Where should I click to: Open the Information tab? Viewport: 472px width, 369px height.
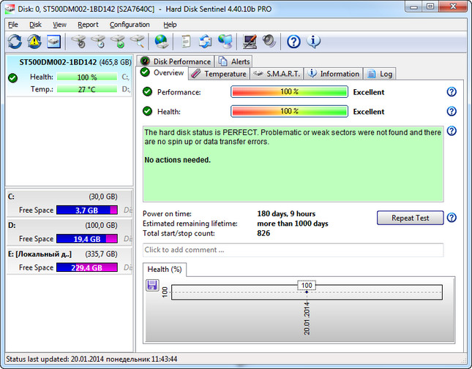pos(334,74)
